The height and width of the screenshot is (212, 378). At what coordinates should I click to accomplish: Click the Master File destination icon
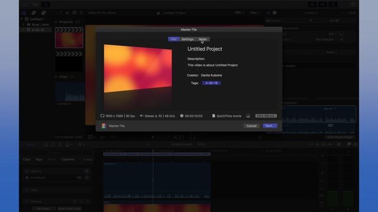coord(104,126)
